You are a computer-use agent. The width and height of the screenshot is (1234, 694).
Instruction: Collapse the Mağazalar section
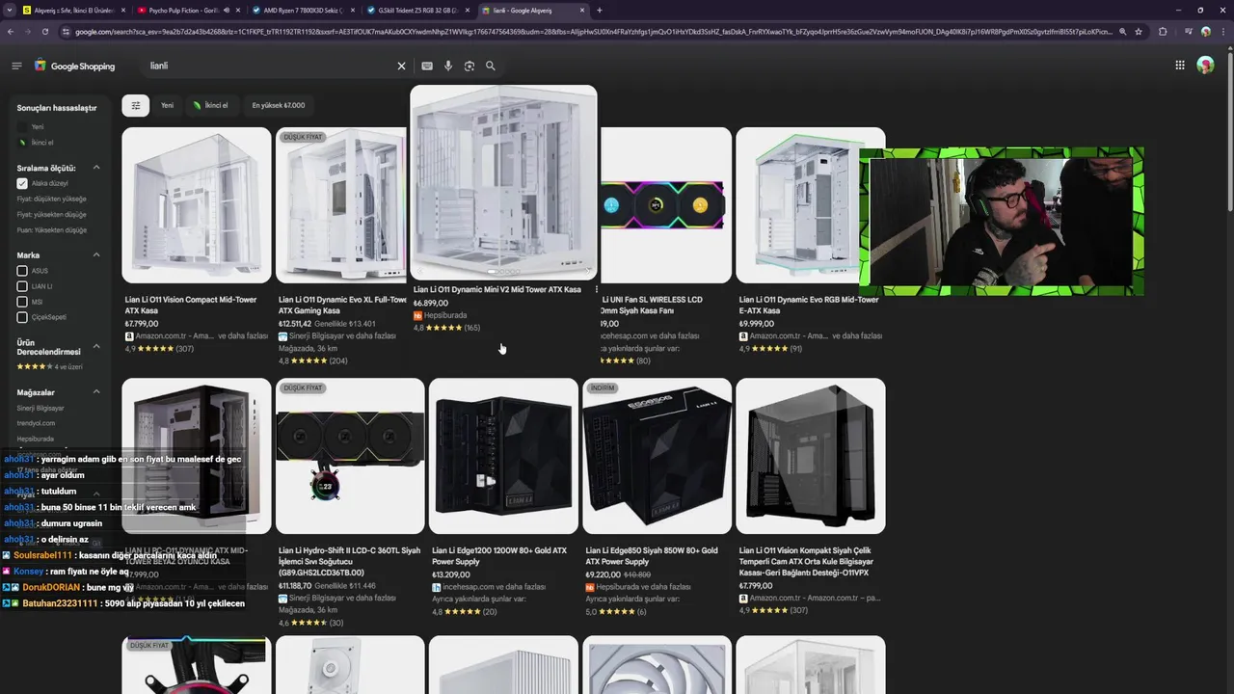pyautogui.click(x=96, y=392)
